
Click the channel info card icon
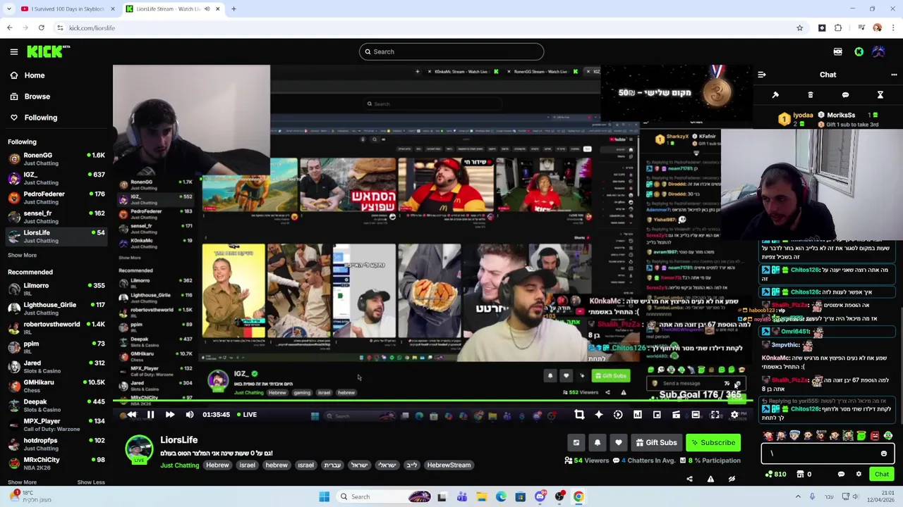click(576, 443)
